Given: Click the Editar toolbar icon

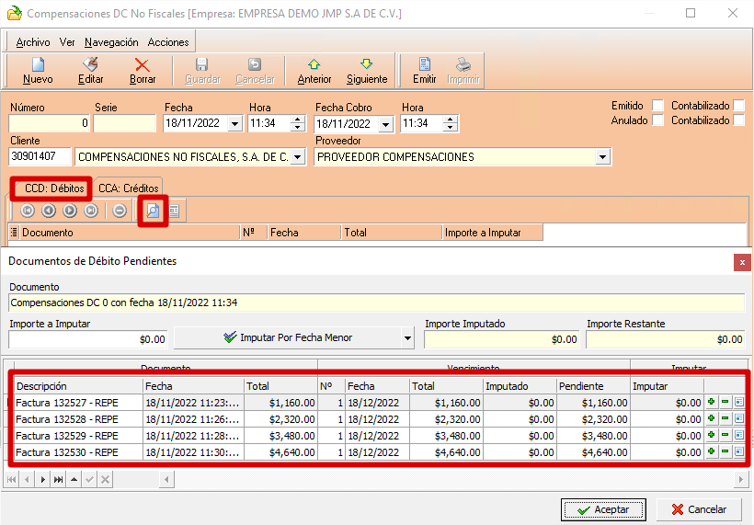Looking at the screenshot, I should (90, 64).
